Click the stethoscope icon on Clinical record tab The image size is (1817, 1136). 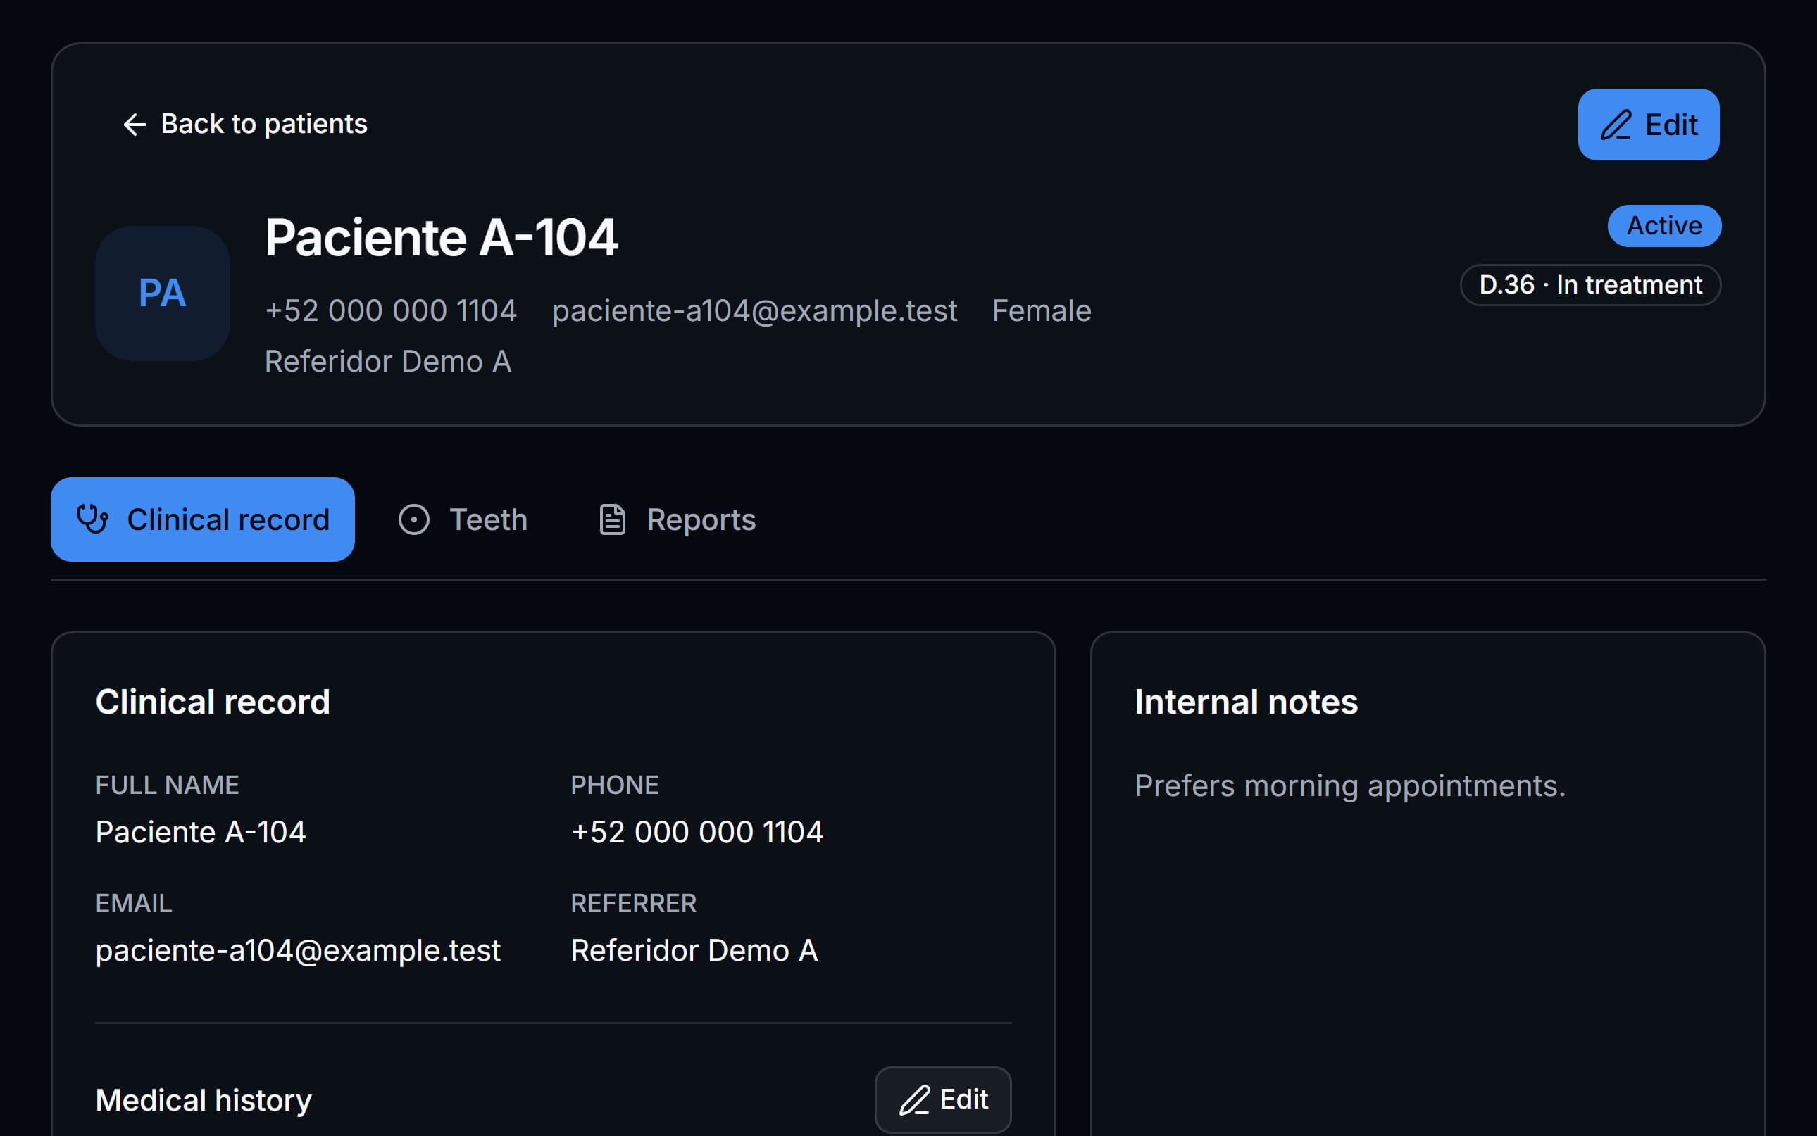92,519
